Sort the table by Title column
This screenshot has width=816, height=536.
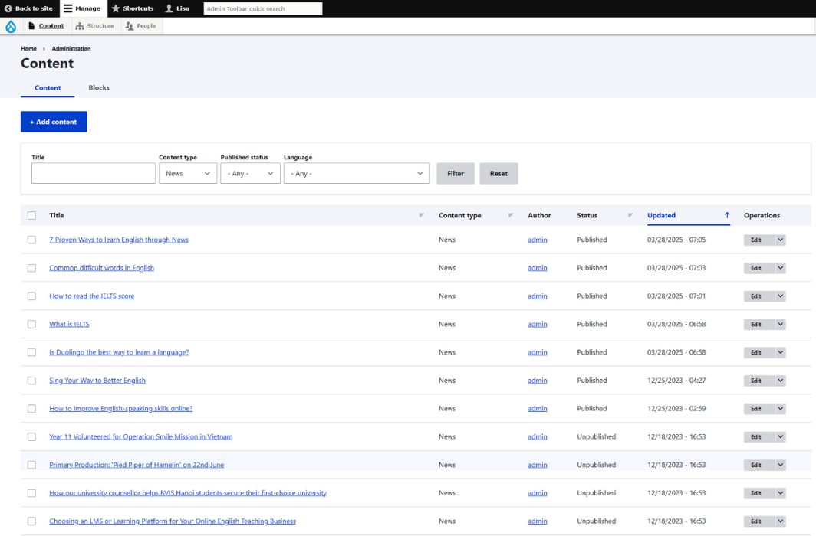(57, 215)
